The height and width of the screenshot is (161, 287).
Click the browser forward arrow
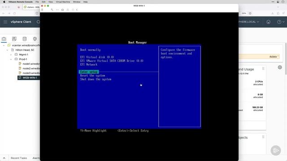[x=9, y=13]
